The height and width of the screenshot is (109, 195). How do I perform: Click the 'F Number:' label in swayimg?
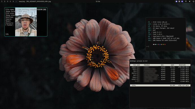[10, 25]
